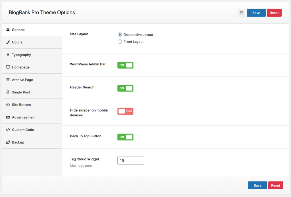Click the Single Post document icon
Screen dimensions: 291x197
(x=8, y=92)
